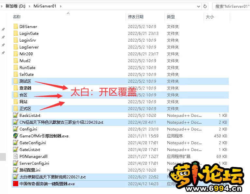Select the 测试区 folder name

(x=25, y=81)
